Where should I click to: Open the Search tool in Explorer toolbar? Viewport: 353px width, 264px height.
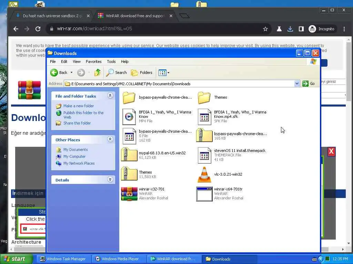(x=117, y=73)
